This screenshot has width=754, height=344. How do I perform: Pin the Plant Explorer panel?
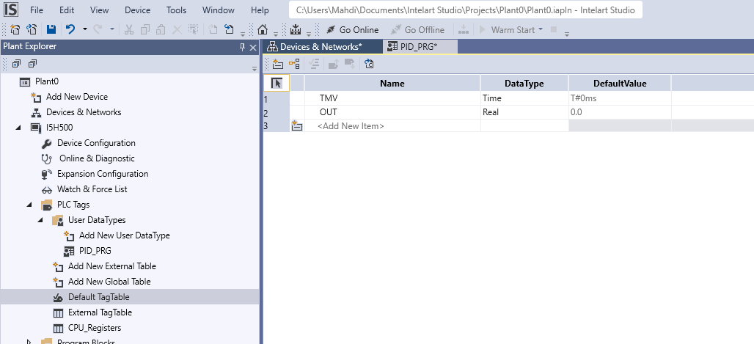pos(243,47)
